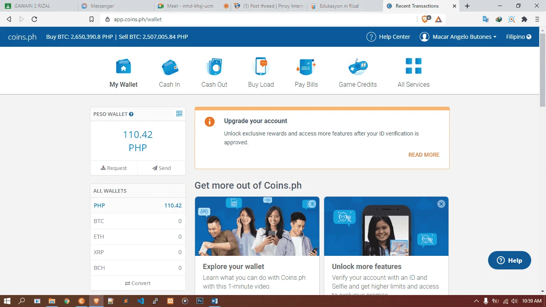
Task: Go back to the previous page
Action: click(x=9, y=19)
